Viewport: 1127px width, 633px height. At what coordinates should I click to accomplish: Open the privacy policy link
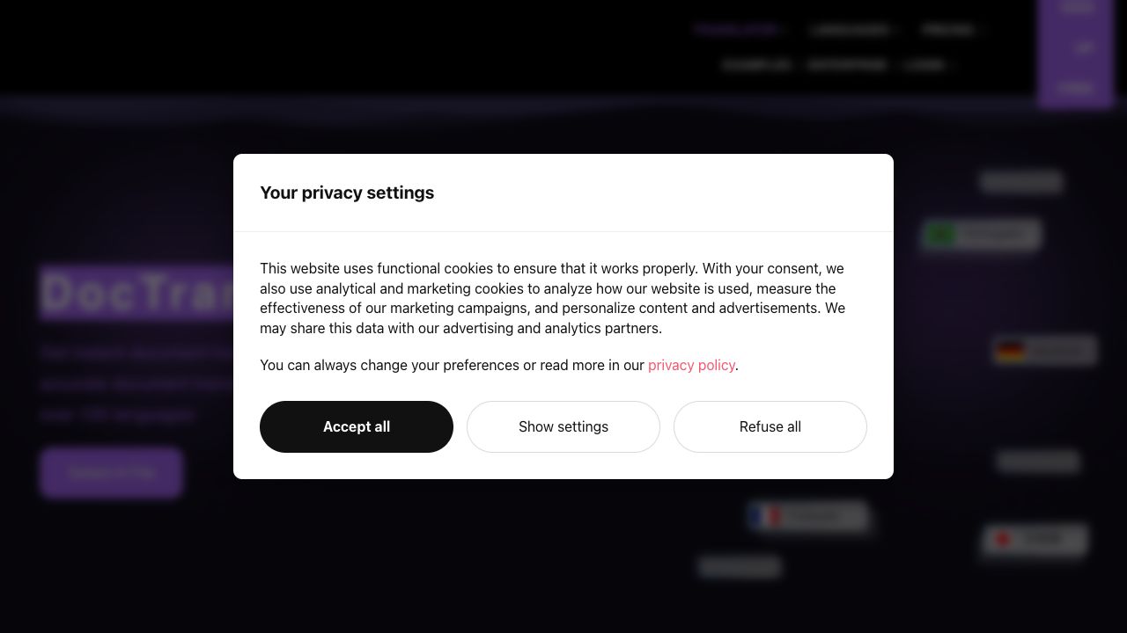691,365
